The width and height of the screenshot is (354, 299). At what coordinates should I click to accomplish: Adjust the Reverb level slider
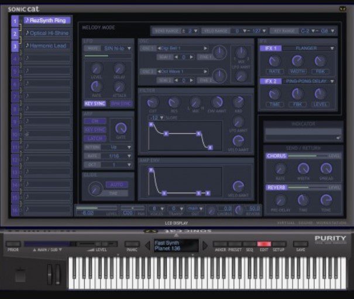coord(308,187)
